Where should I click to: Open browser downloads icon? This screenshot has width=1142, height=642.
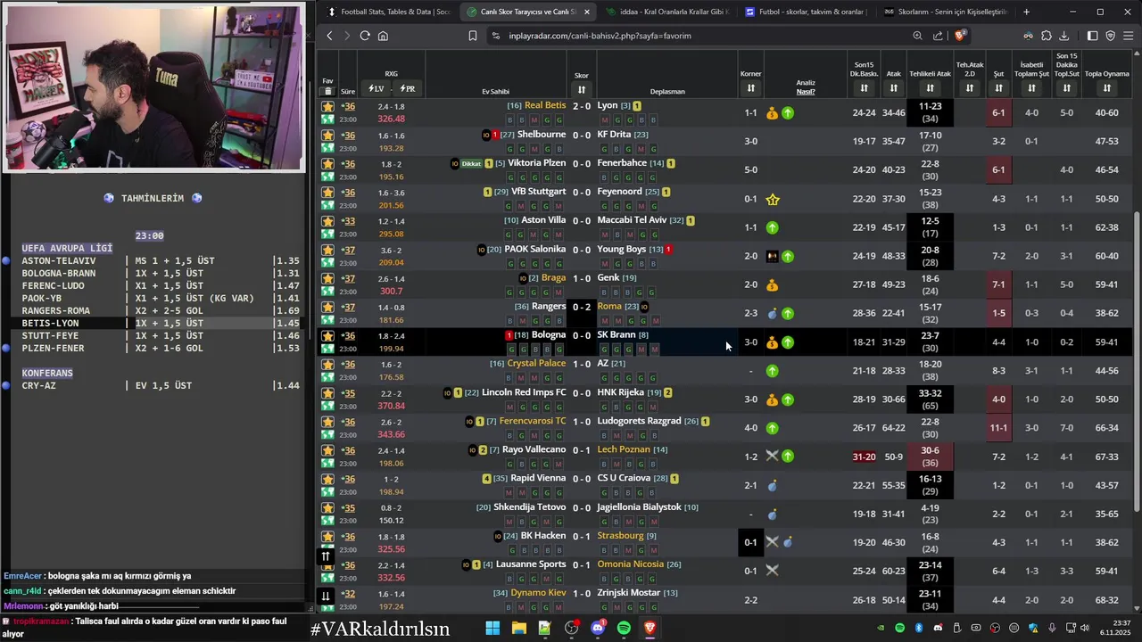(x=1064, y=36)
